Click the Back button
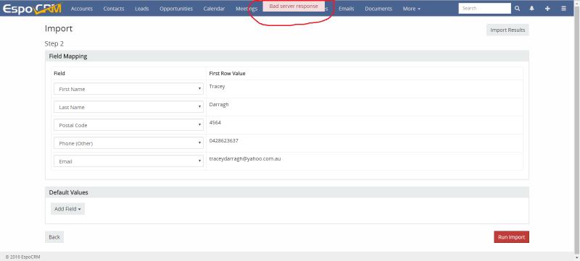 tap(54, 237)
